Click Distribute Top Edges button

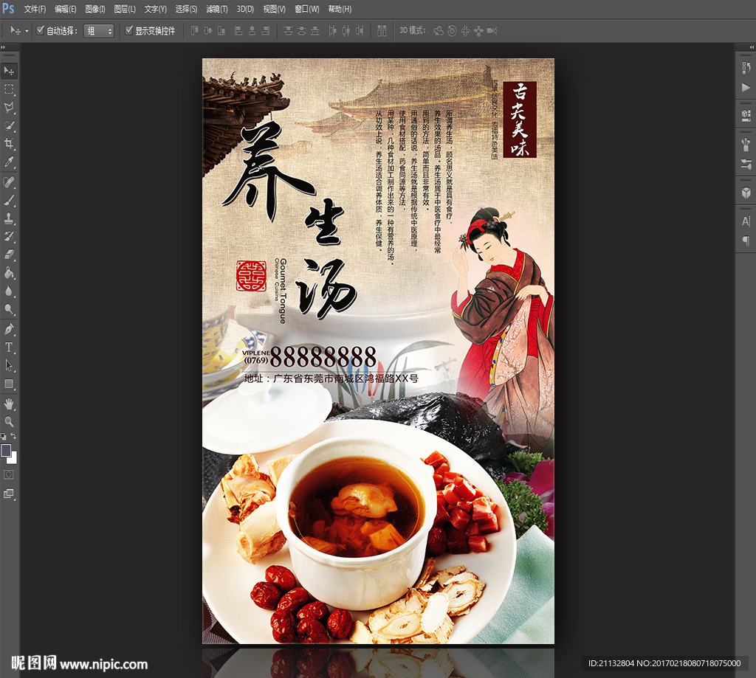(x=289, y=31)
